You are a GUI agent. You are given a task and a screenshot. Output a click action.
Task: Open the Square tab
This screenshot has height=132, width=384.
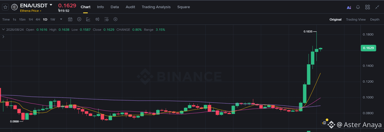point(184,7)
